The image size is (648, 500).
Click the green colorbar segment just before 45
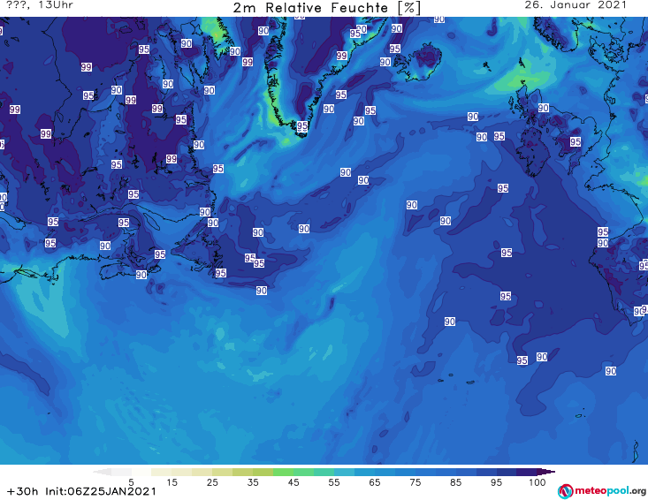click(x=283, y=472)
